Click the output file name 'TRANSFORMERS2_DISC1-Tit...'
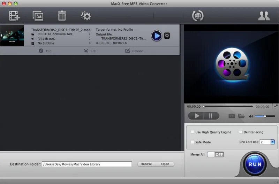279x184 pixels. pyautogui.click(x=124, y=38)
